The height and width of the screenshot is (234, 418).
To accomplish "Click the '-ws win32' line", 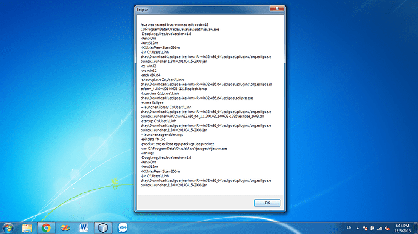I will [148, 71].
